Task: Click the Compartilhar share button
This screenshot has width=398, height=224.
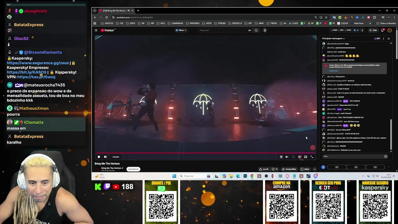Action: point(289,169)
